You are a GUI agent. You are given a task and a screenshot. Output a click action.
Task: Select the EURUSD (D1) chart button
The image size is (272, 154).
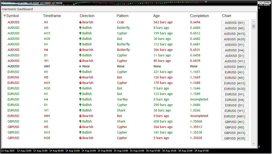[x=235, y=105]
